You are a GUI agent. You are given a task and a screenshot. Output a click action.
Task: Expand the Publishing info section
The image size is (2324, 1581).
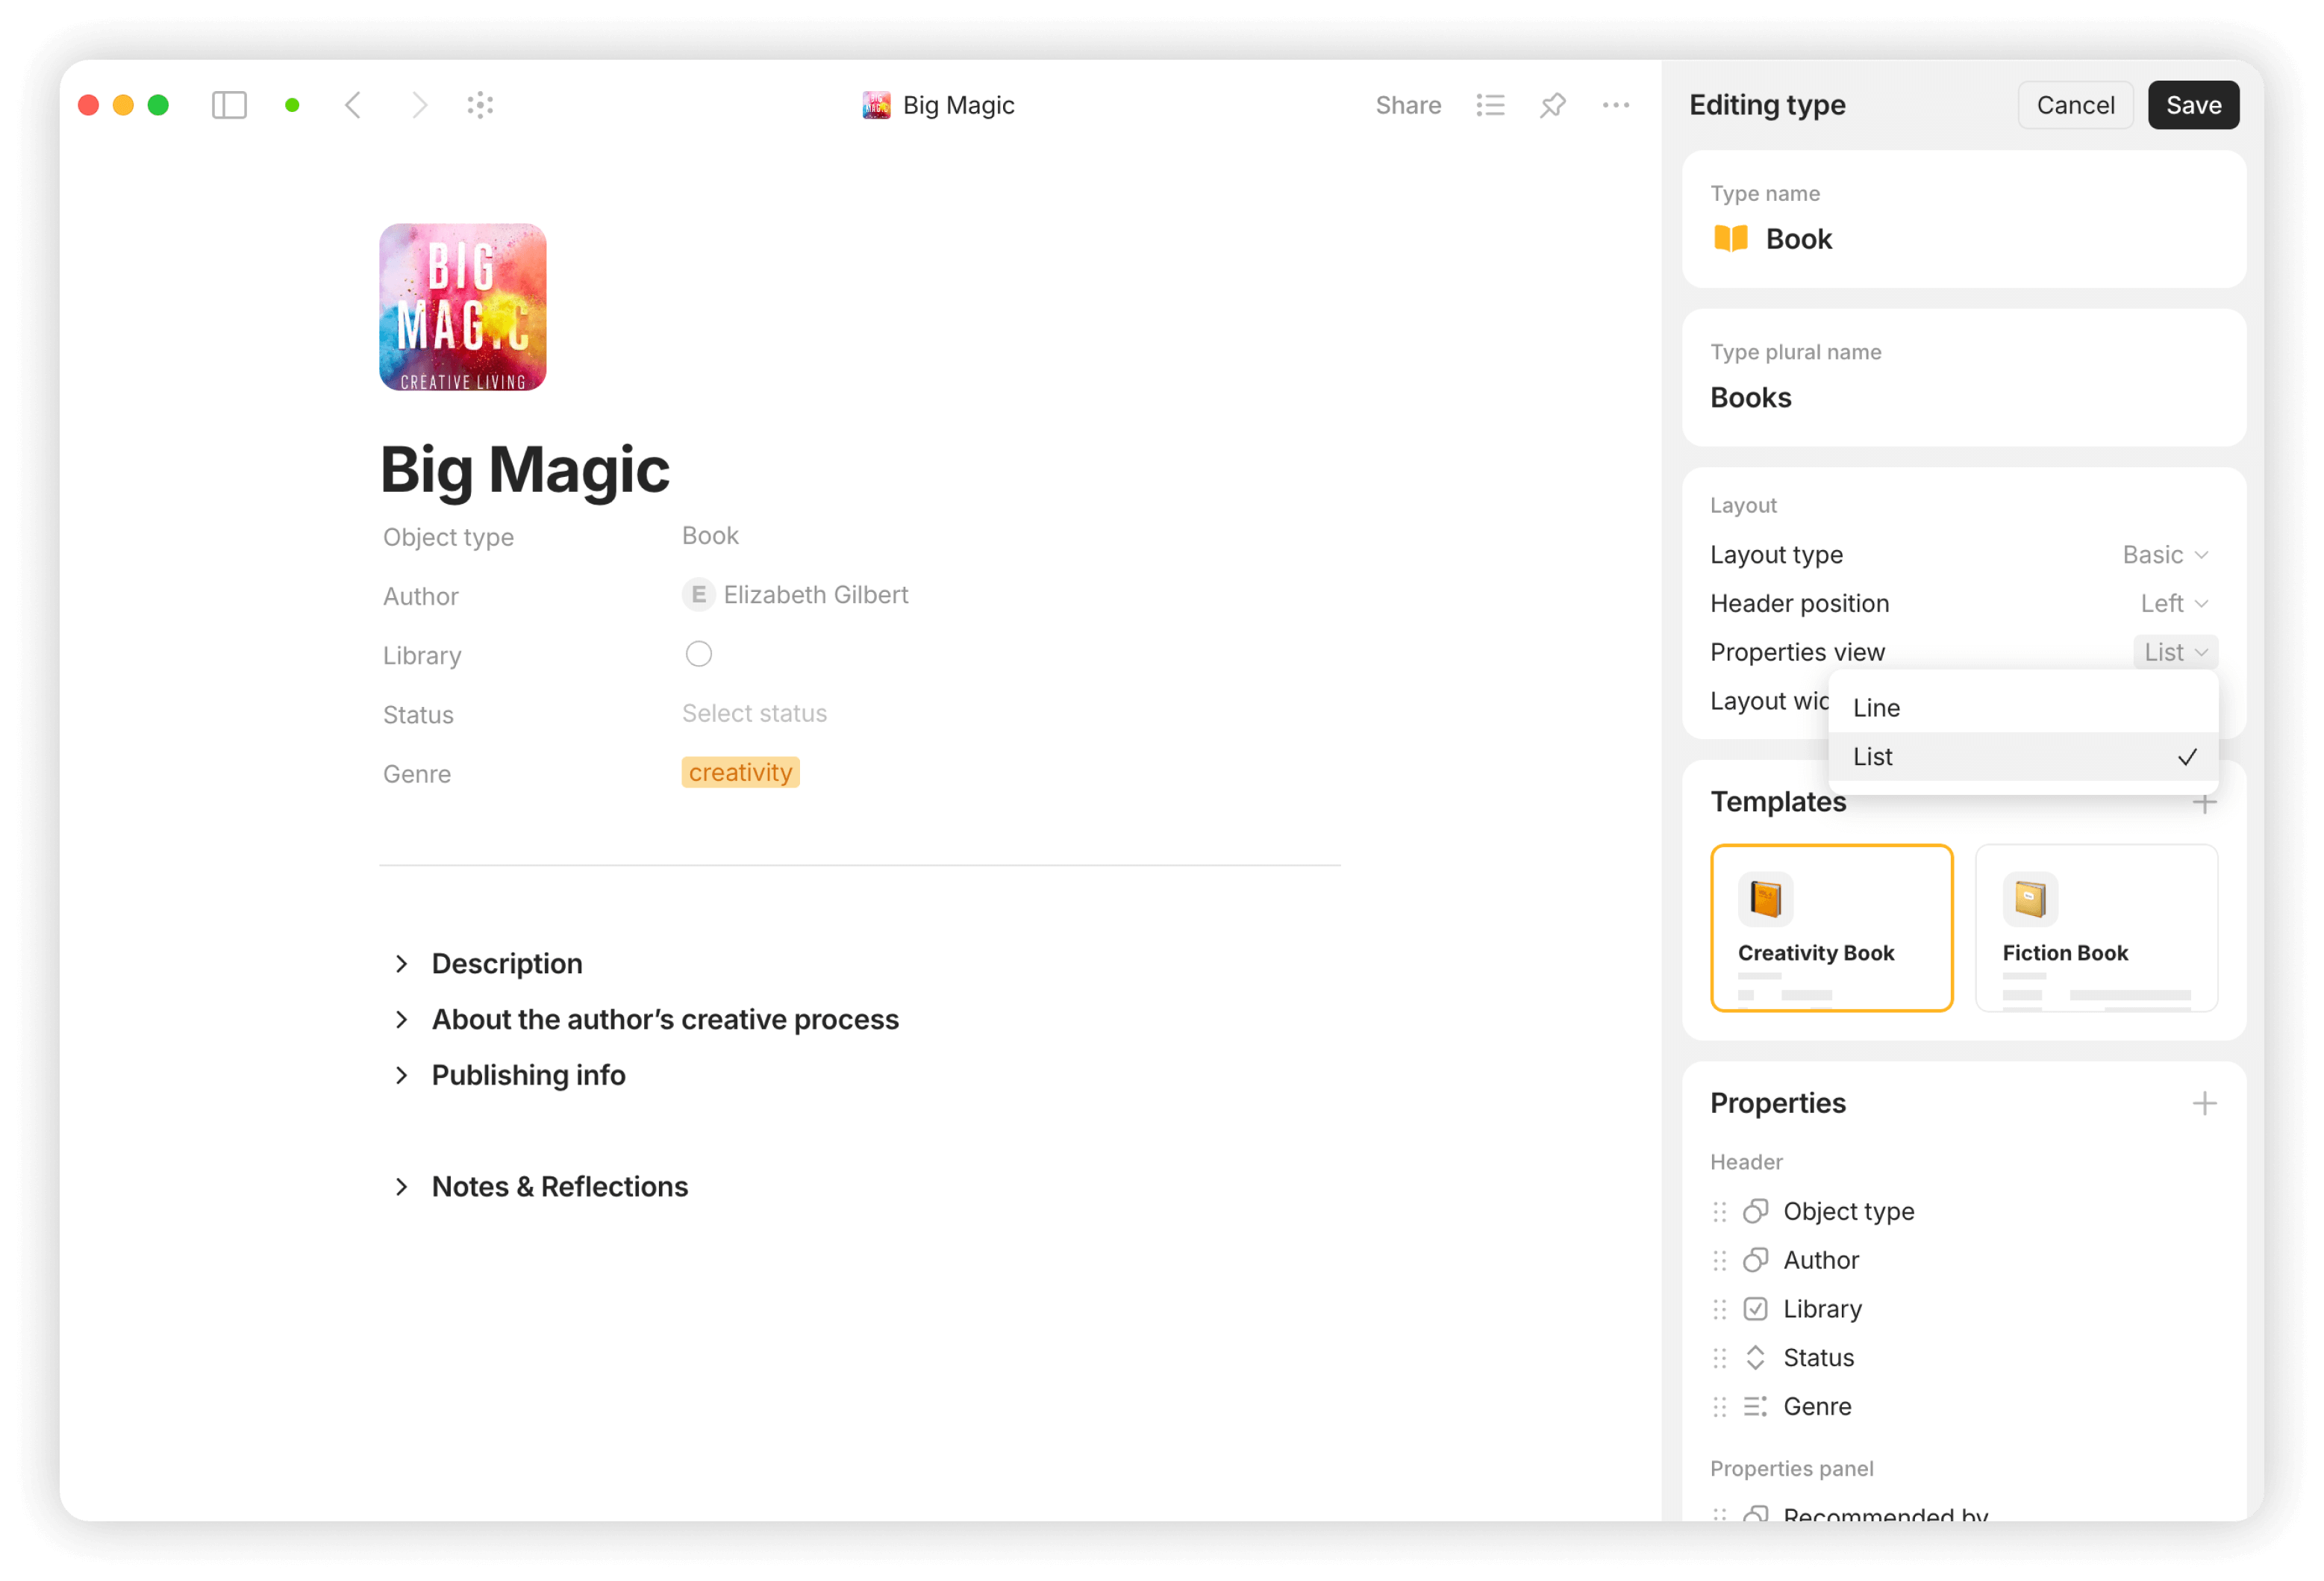click(401, 1076)
